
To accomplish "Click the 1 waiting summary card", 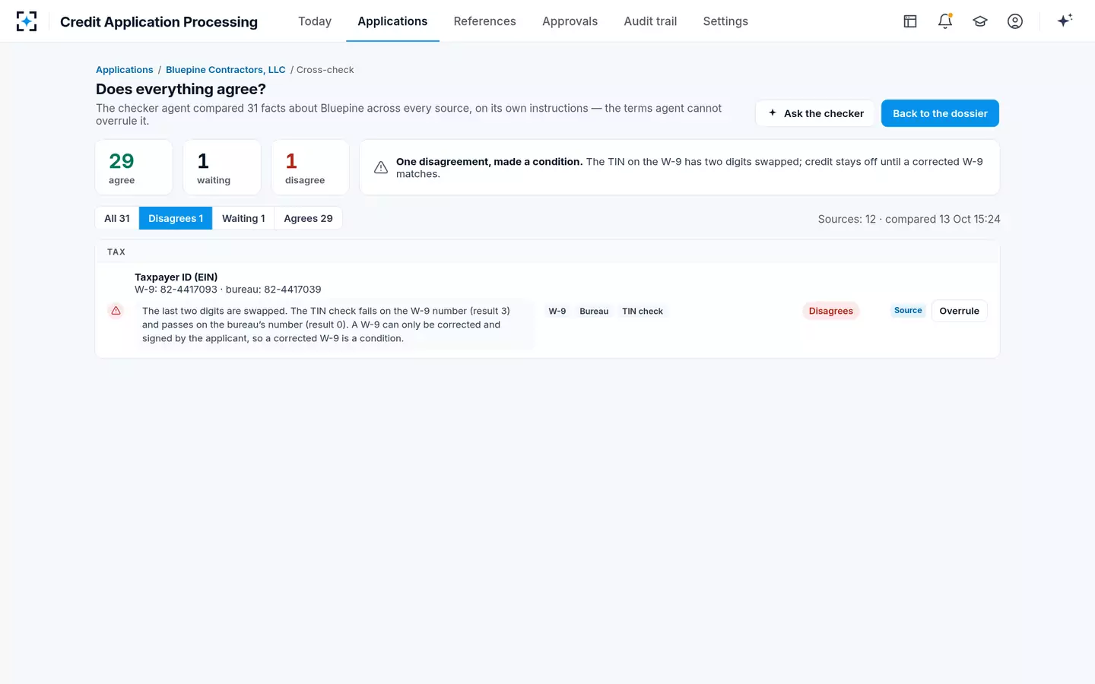I will pos(222,167).
